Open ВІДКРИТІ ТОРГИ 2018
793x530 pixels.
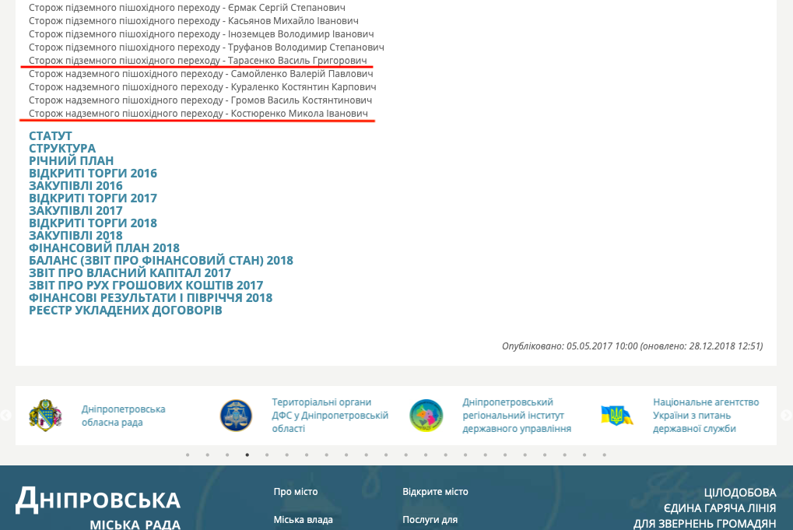(93, 223)
